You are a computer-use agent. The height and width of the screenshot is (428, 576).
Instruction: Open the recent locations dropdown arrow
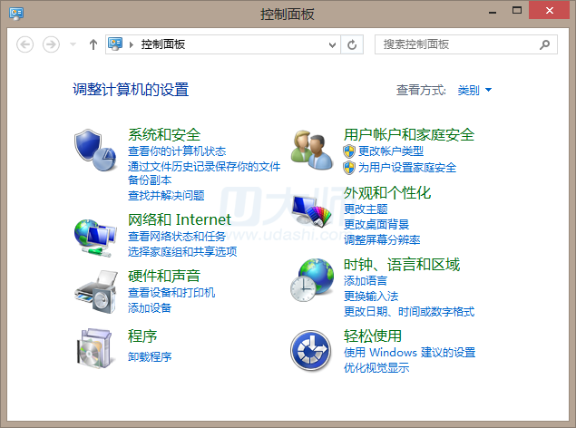point(73,44)
